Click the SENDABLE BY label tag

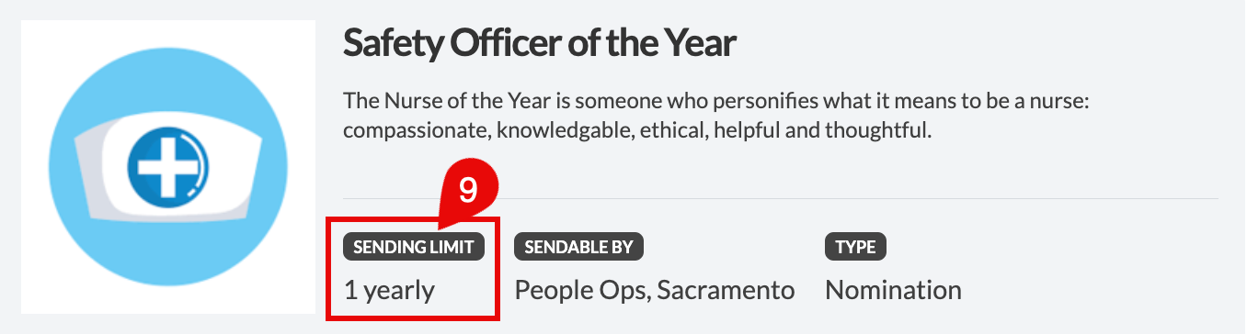[x=578, y=247]
